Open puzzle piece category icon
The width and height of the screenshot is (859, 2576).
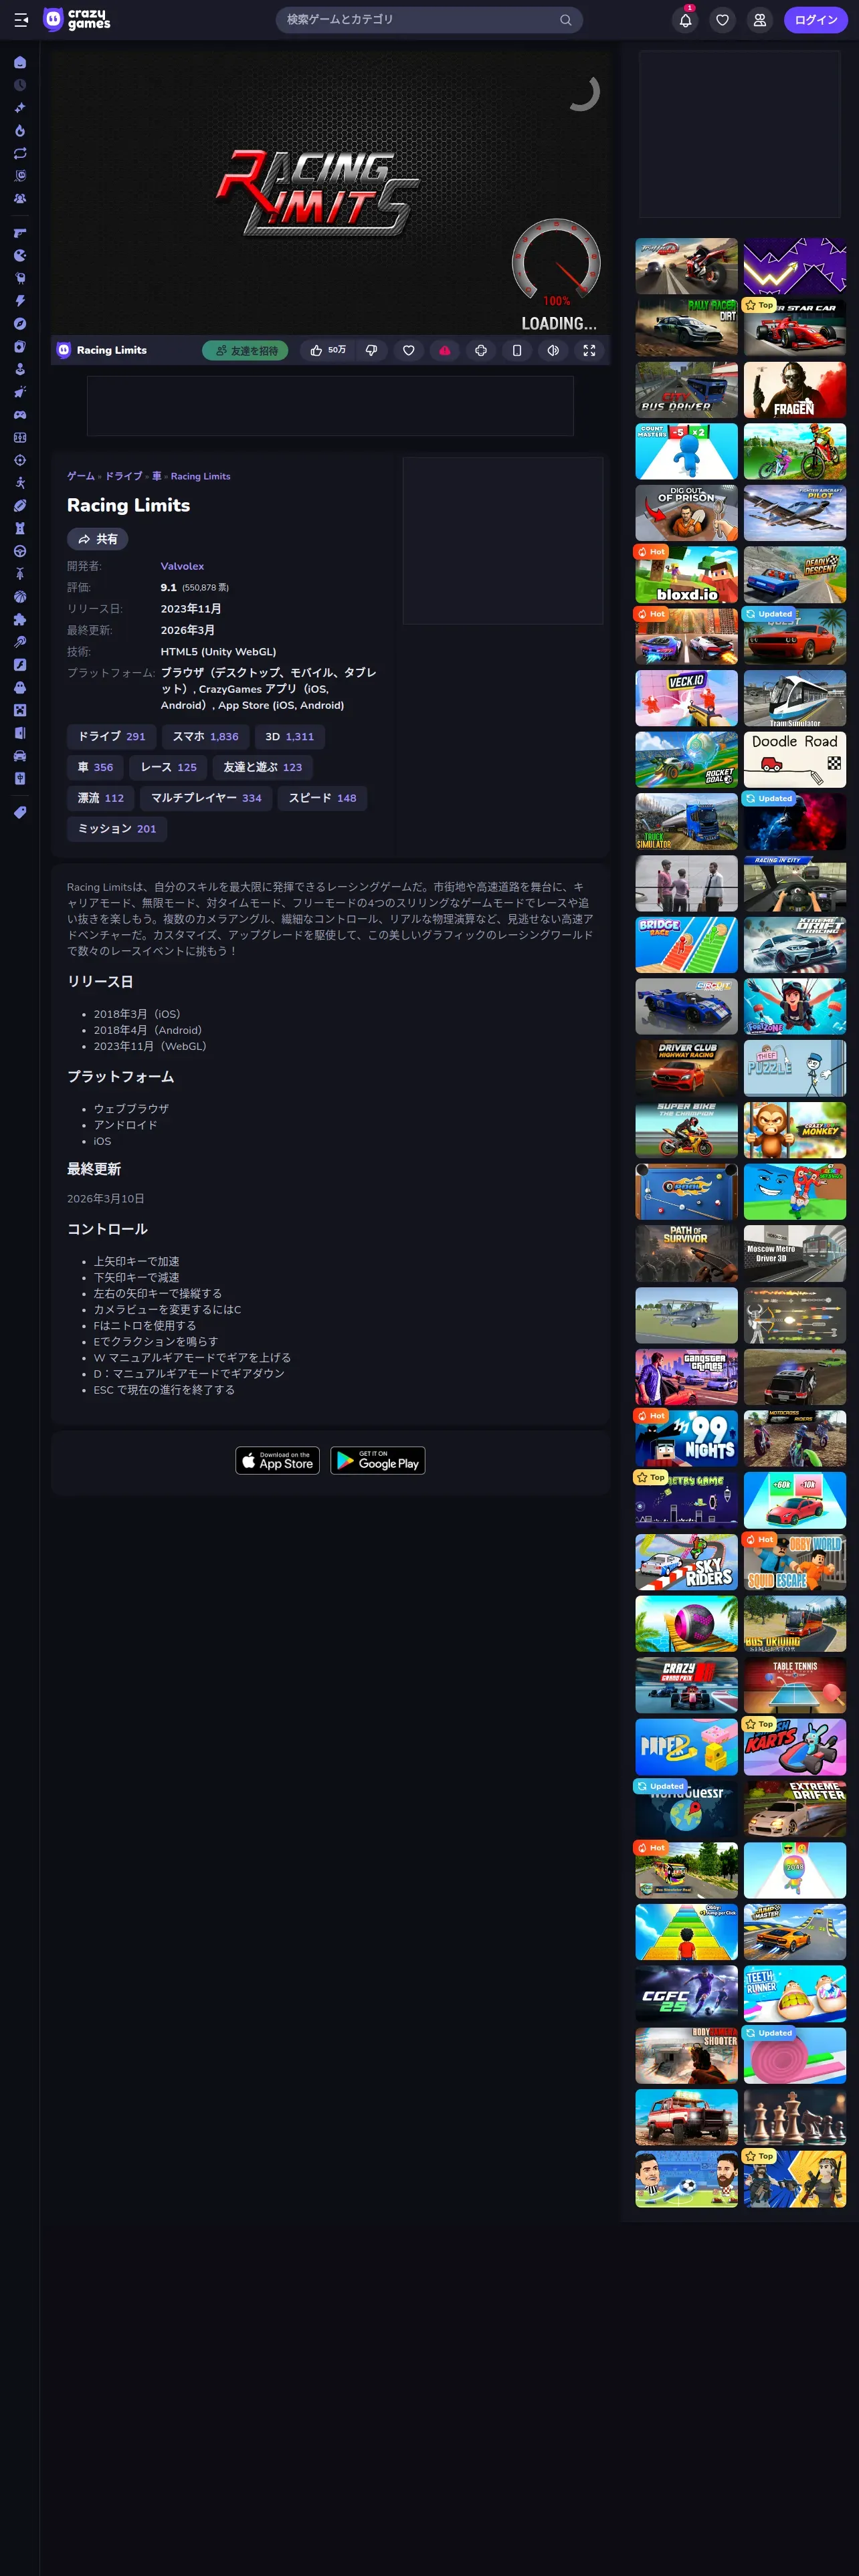tap(20, 620)
